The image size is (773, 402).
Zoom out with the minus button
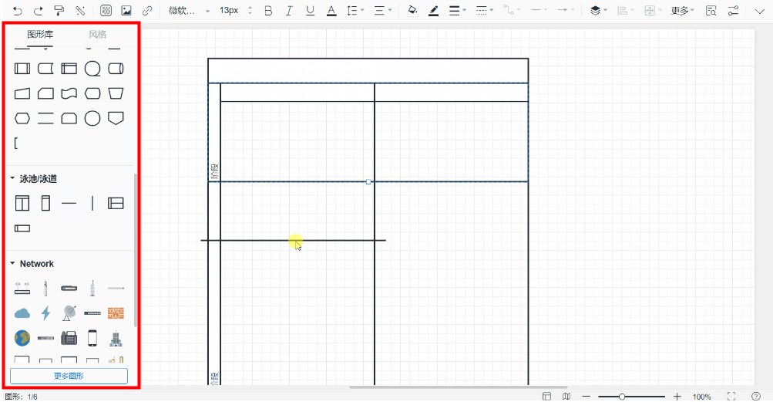point(586,396)
